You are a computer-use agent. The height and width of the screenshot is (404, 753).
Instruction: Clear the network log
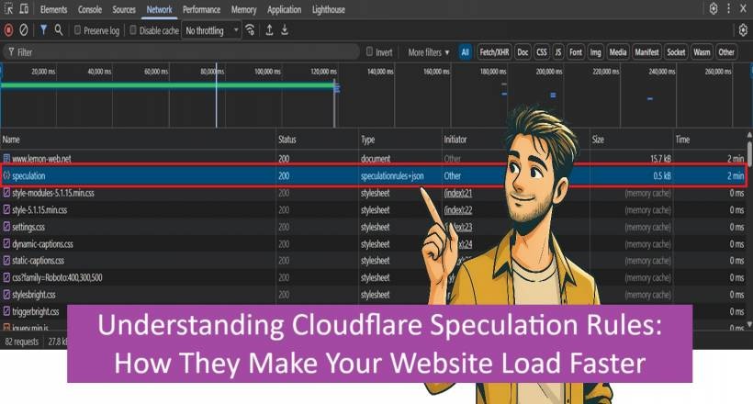click(x=23, y=30)
